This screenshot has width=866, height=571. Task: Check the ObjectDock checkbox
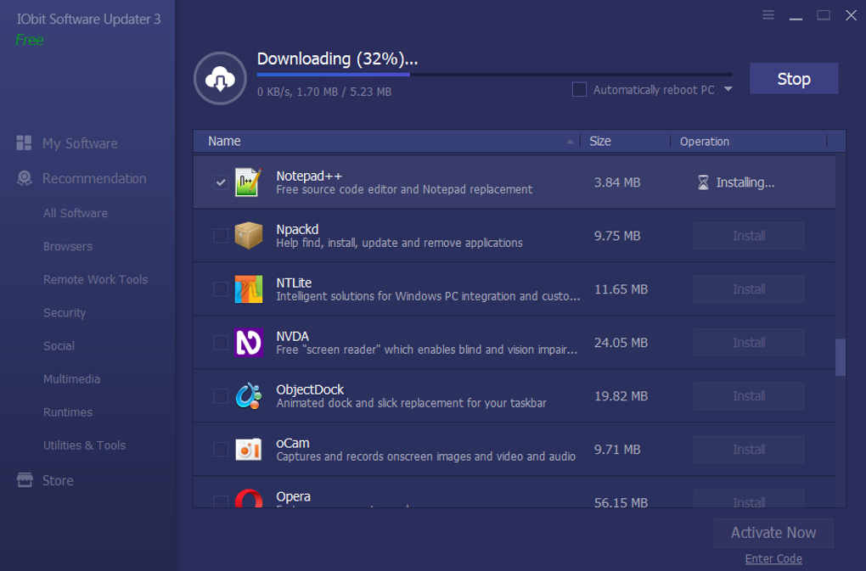(x=221, y=396)
